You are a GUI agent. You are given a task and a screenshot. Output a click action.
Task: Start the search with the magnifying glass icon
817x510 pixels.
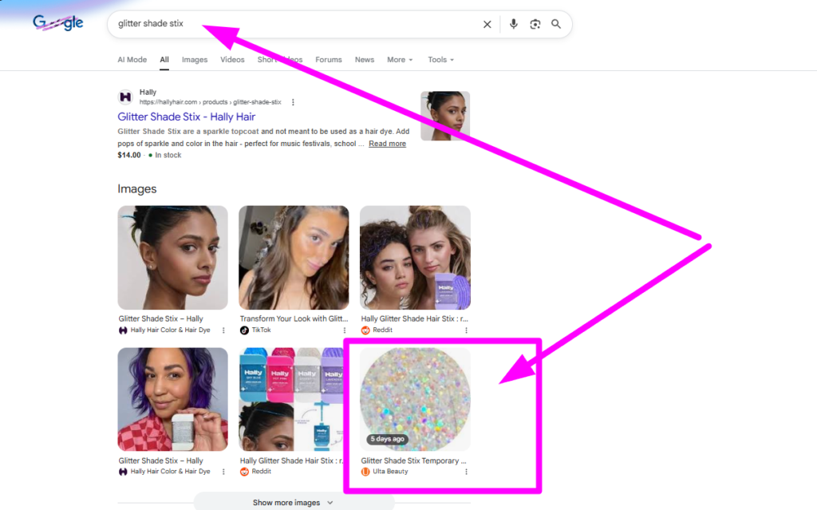[556, 24]
